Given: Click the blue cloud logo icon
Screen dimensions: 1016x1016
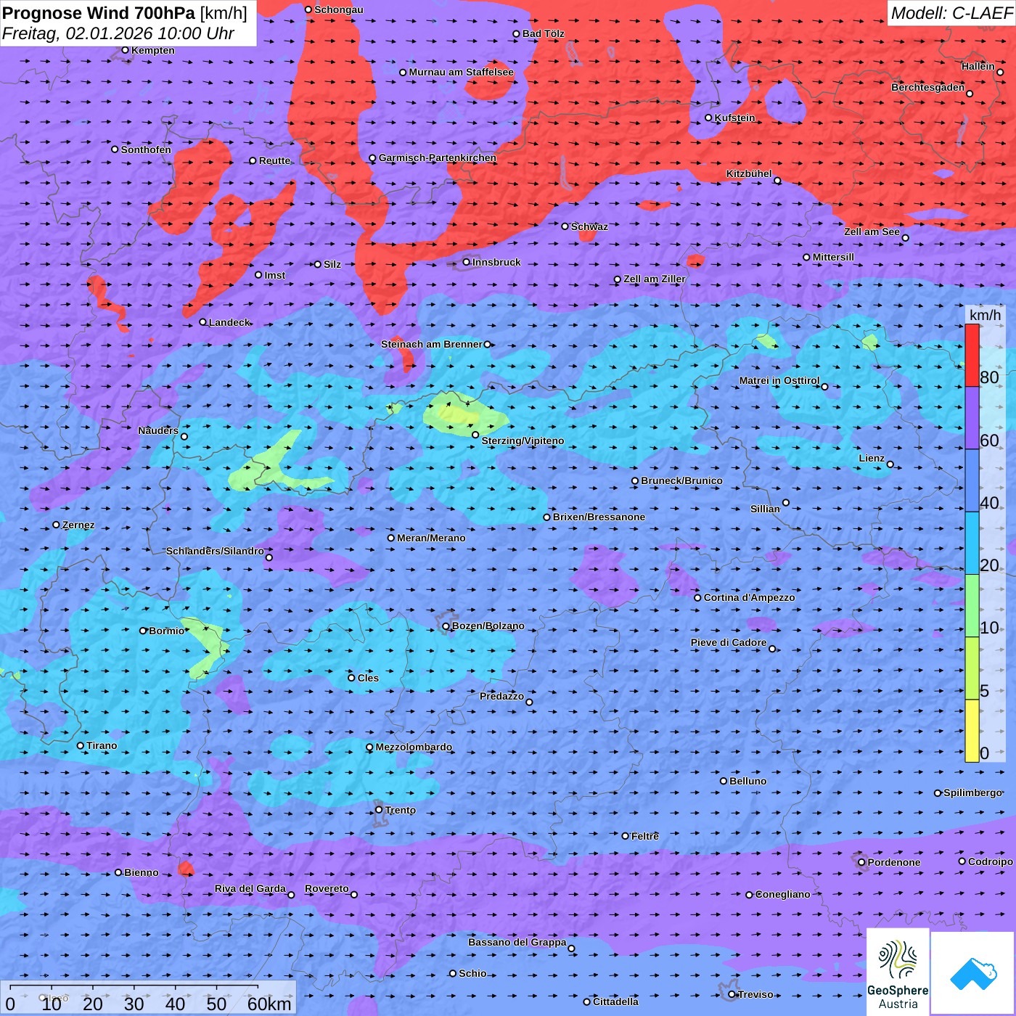Looking at the screenshot, I should pyautogui.click(x=973, y=973).
